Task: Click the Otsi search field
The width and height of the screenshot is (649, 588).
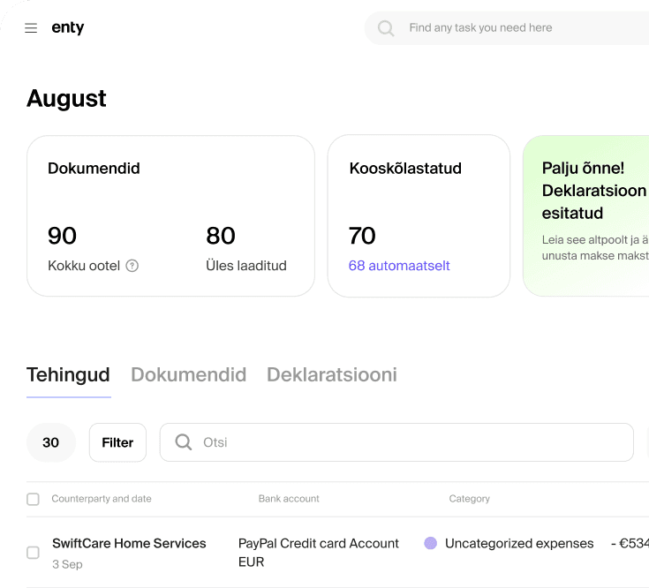Action: coord(396,442)
